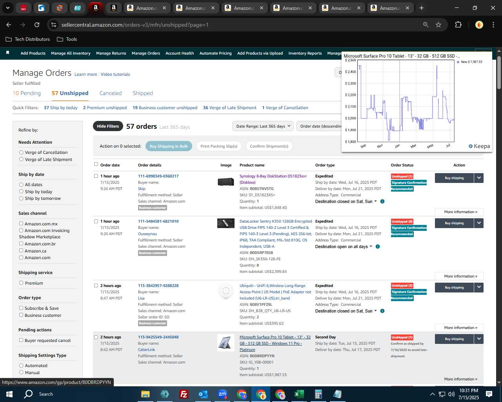Image resolution: width=502 pixels, height=402 pixels.
Task: Click Seller Central bookmark flag icon
Action: 7,53
